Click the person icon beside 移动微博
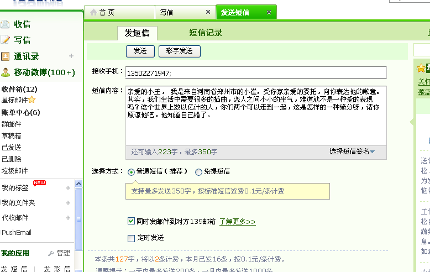Image resolution: width=430 pixels, height=272 pixels. [6, 72]
